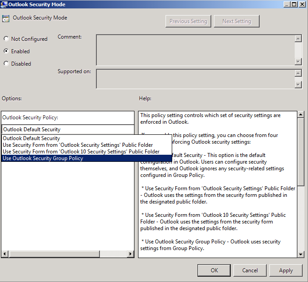Image resolution: width=308 pixels, height=282 pixels.
Task: Click the Supported on text field
Action: tap(195, 78)
